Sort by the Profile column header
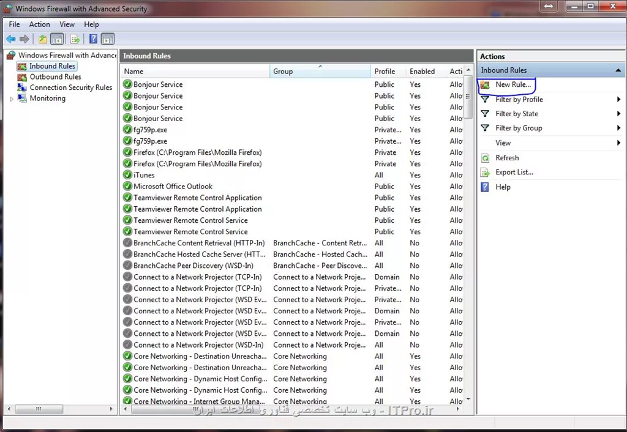The height and width of the screenshot is (432, 627). point(388,71)
